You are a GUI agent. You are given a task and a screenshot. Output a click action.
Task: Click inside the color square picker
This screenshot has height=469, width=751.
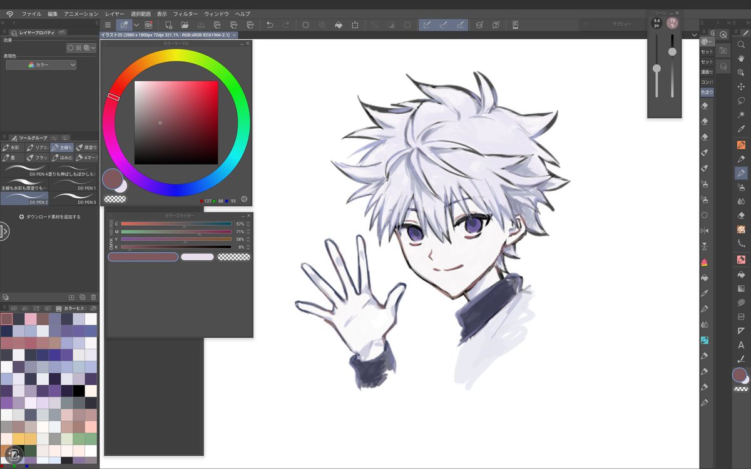(176, 123)
